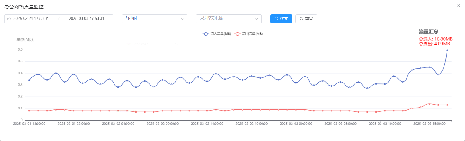Toggle the 流入流量(MB) series label

(x=221, y=34)
